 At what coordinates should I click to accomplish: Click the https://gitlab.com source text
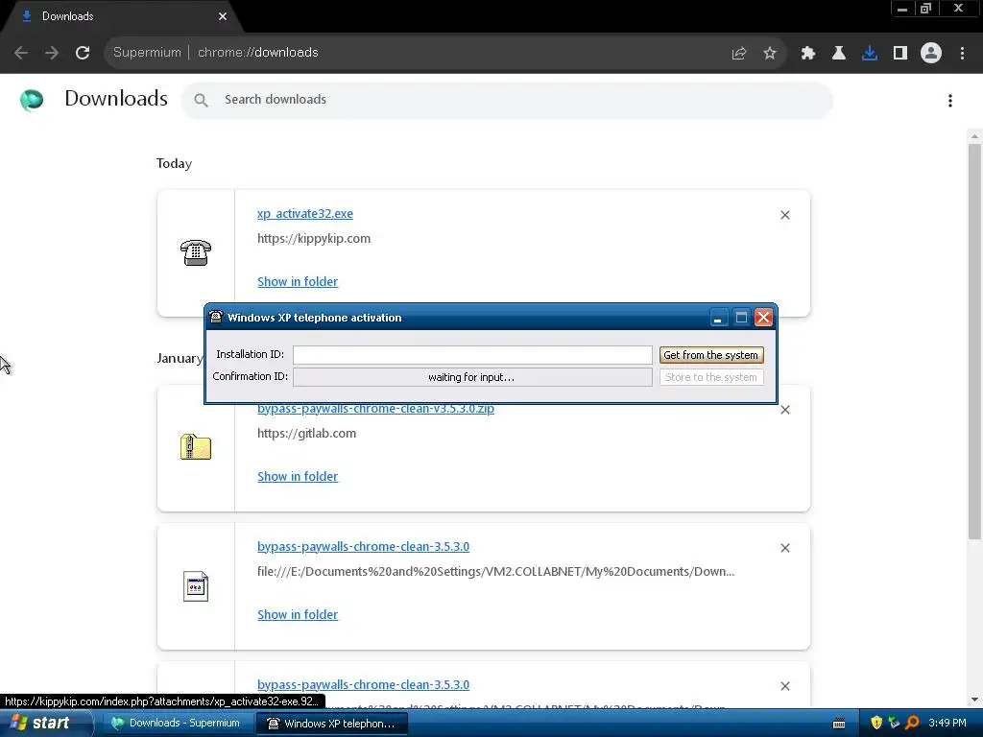306,434
